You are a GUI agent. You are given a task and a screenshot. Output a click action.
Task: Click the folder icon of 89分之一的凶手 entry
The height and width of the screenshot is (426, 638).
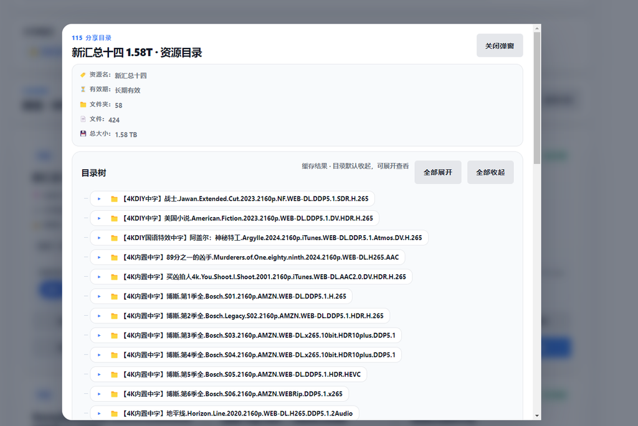(113, 257)
